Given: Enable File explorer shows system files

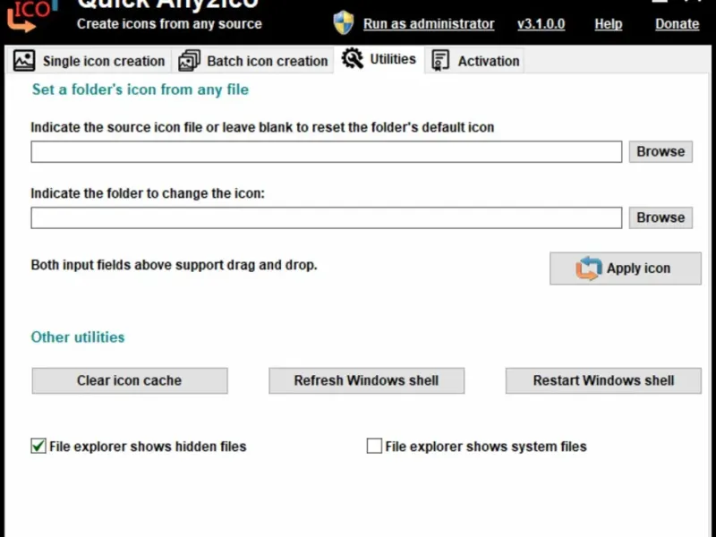Looking at the screenshot, I should point(374,446).
